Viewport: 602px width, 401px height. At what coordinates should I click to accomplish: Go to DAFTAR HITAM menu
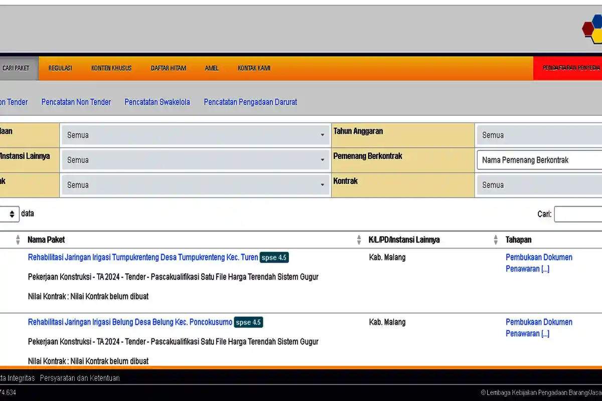(168, 68)
